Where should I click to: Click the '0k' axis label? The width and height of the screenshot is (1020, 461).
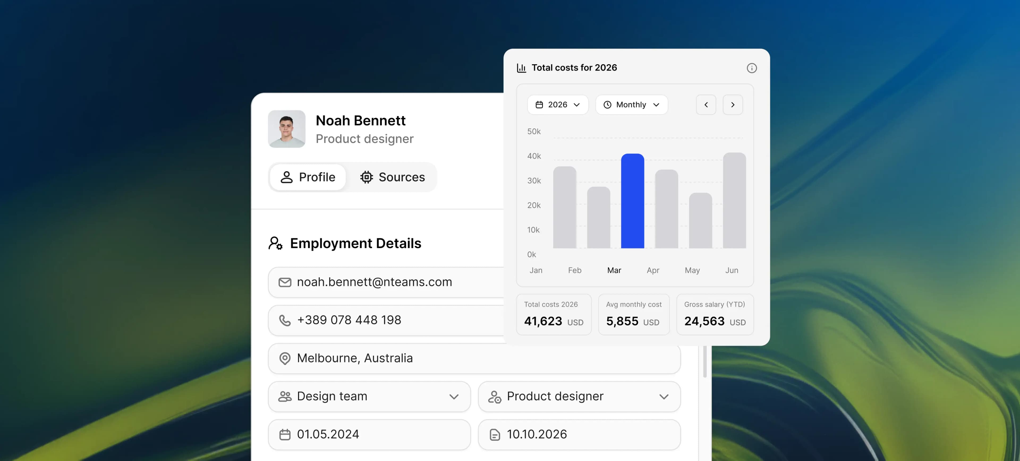pos(531,255)
